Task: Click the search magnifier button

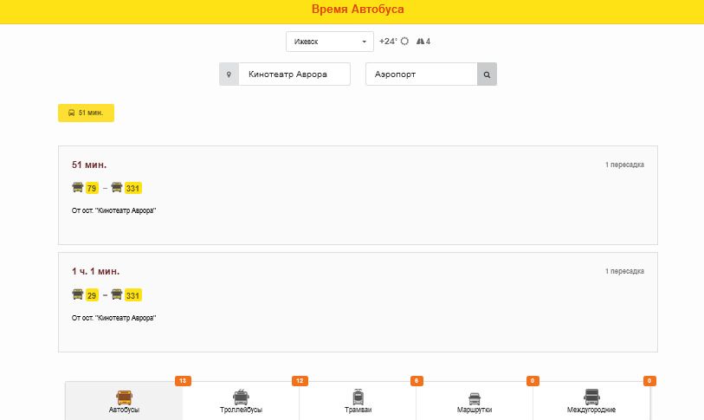Action: pos(487,74)
